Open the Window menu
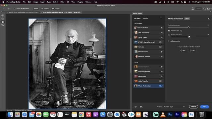Image resolution: width=212 pixels, height=119 pixels. tap(88, 2)
